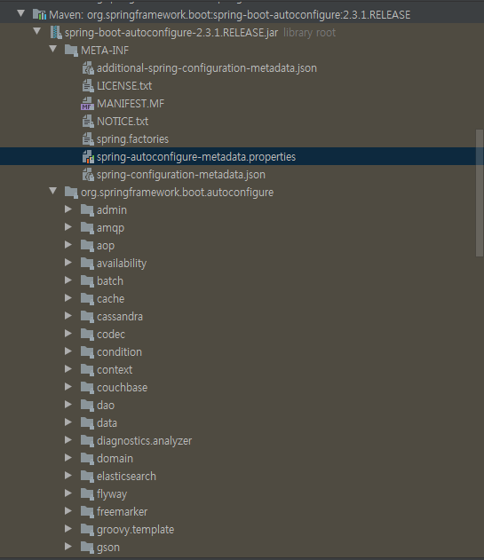Click the amqp package folder icon
The height and width of the screenshot is (560, 484).
pyautogui.click(x=87, y=228)
